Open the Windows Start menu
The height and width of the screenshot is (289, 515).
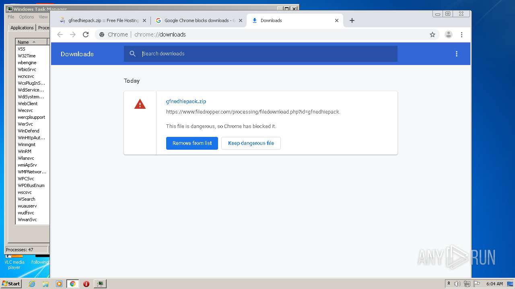(11, 283)
